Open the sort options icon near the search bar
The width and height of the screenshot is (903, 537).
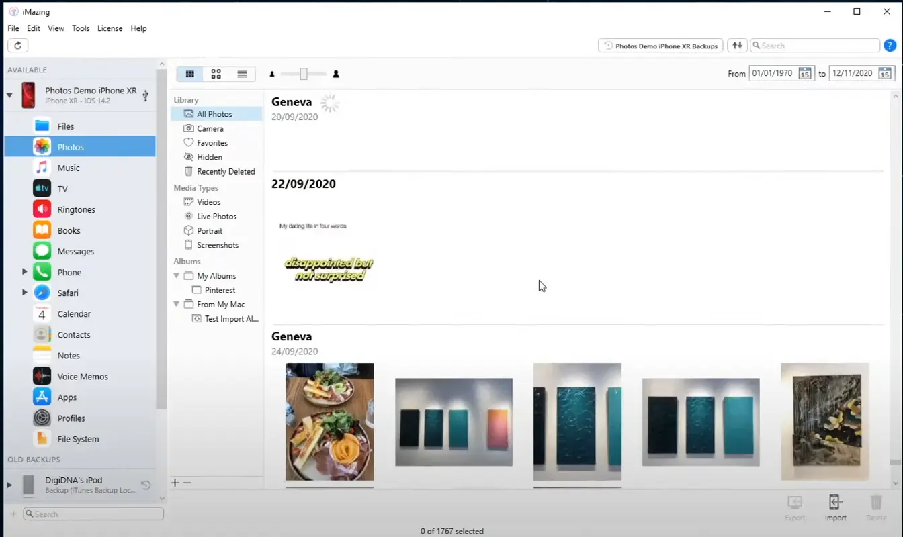coord(737,45)
